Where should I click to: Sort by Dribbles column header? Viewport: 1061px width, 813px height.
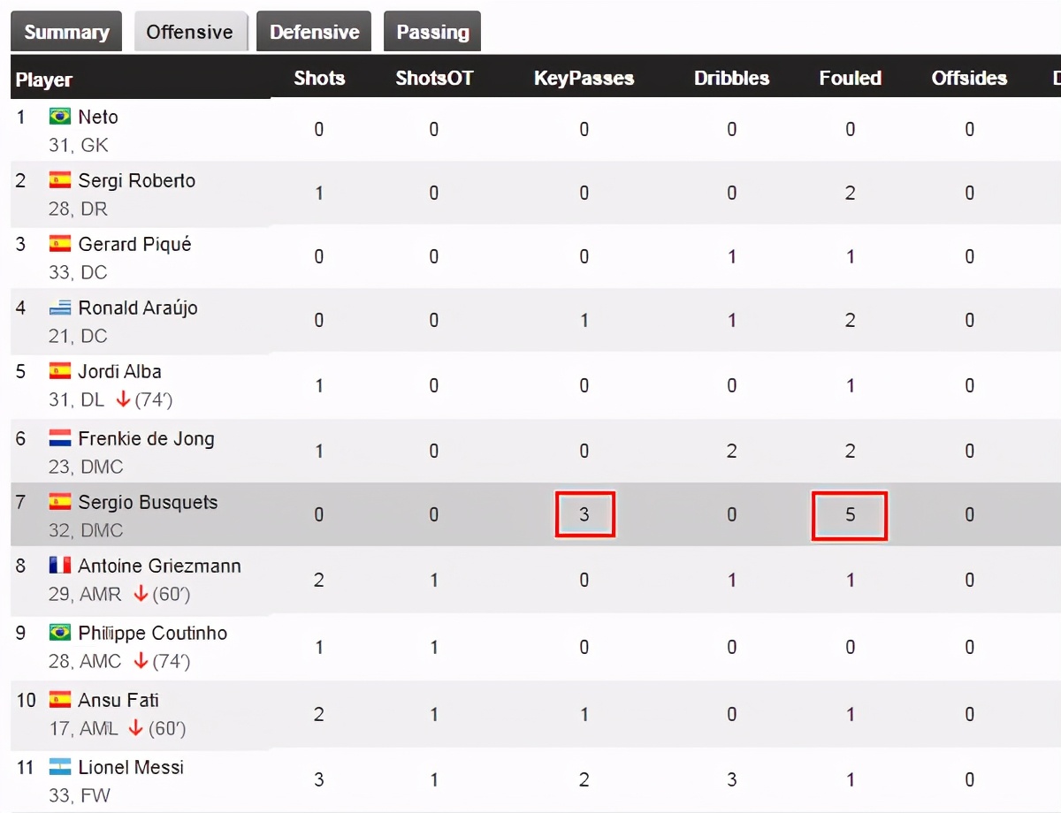point(731,79)
